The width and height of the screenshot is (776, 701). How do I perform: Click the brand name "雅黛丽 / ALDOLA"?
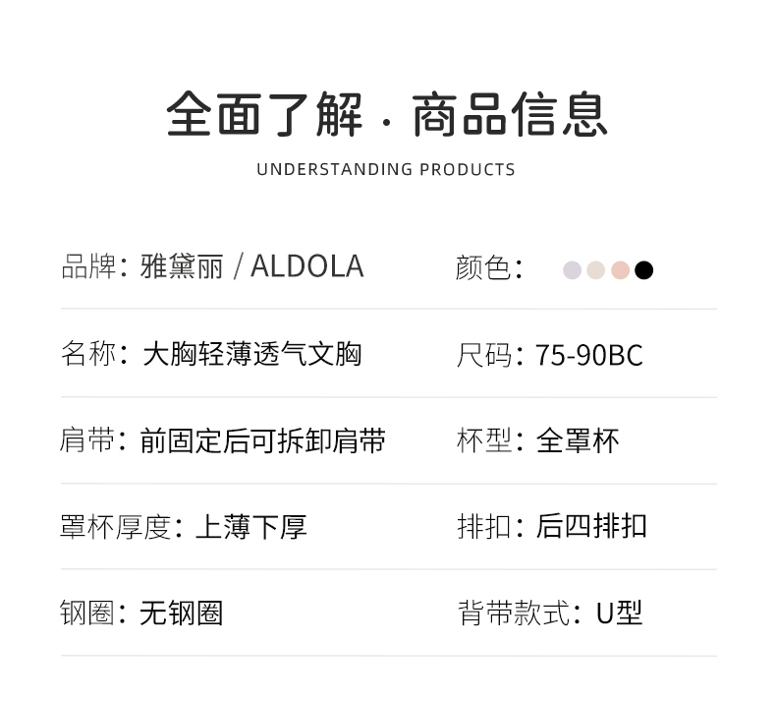(x=251, y=266)
